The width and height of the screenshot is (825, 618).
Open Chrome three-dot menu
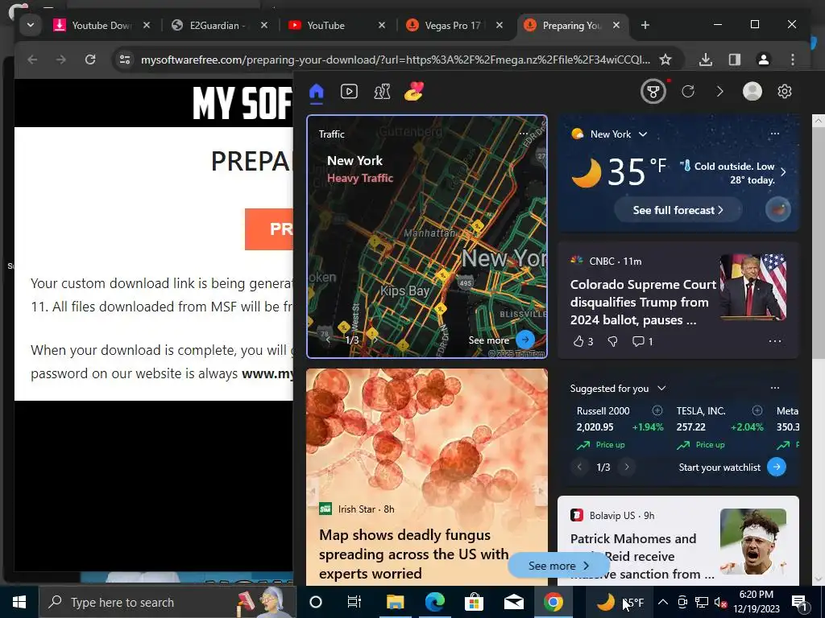pos(793,60)
